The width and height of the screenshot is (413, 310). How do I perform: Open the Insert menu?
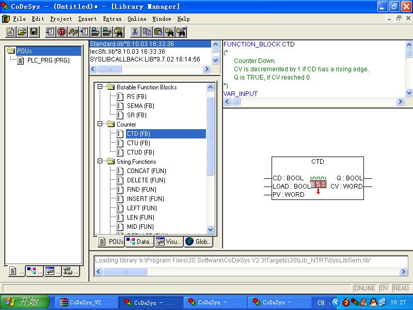tap(87, 19)
